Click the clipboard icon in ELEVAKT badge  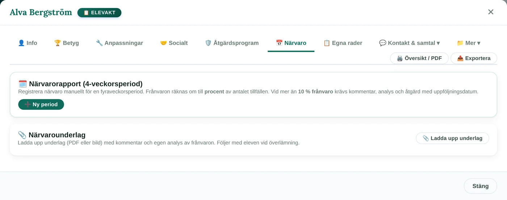click(86, 13)
